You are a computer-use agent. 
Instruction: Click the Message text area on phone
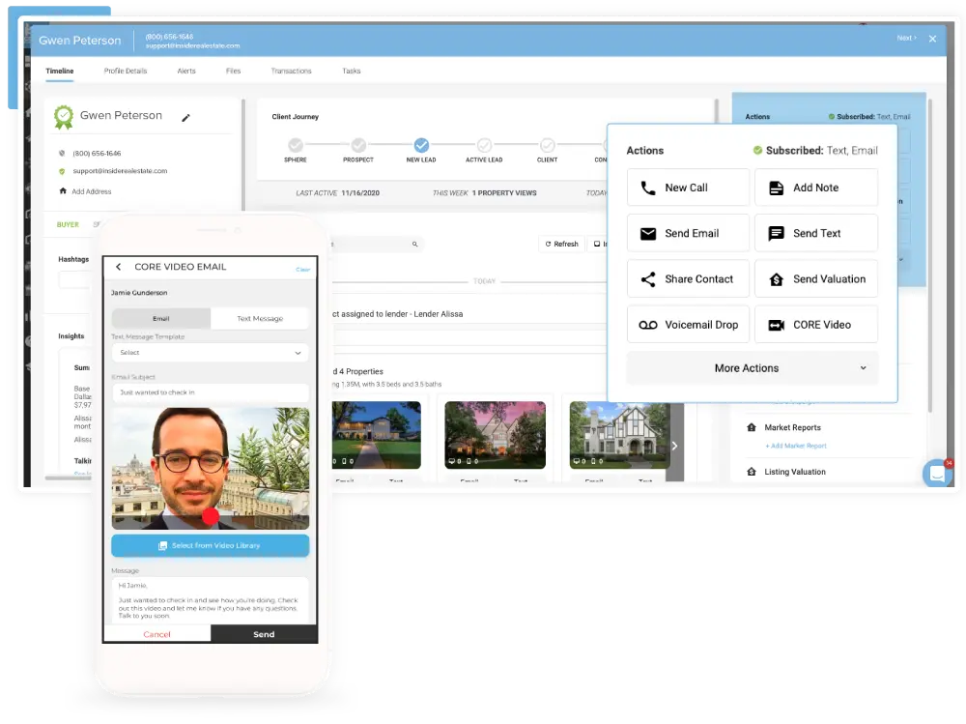click(210, 600)
